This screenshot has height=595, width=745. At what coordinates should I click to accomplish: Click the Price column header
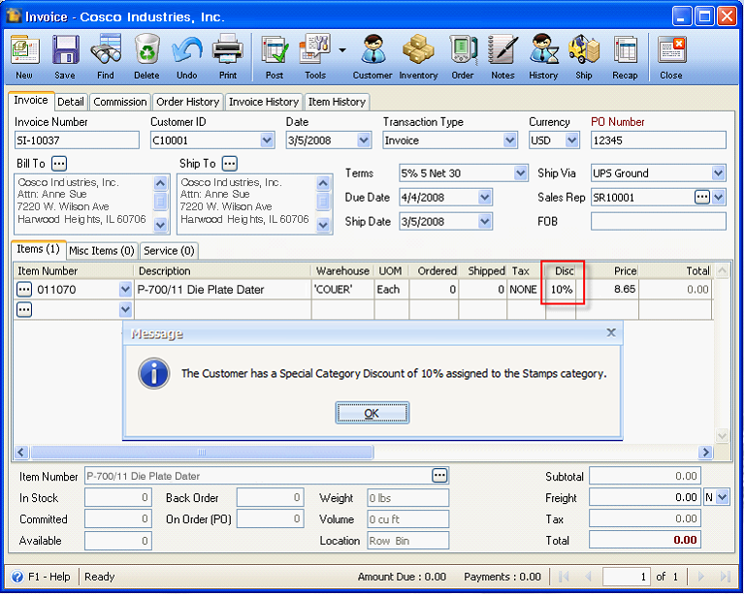607,271
